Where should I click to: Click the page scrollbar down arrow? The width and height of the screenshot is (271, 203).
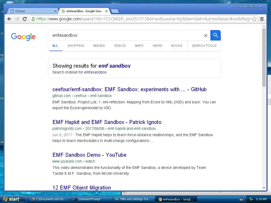pos(264,188)
